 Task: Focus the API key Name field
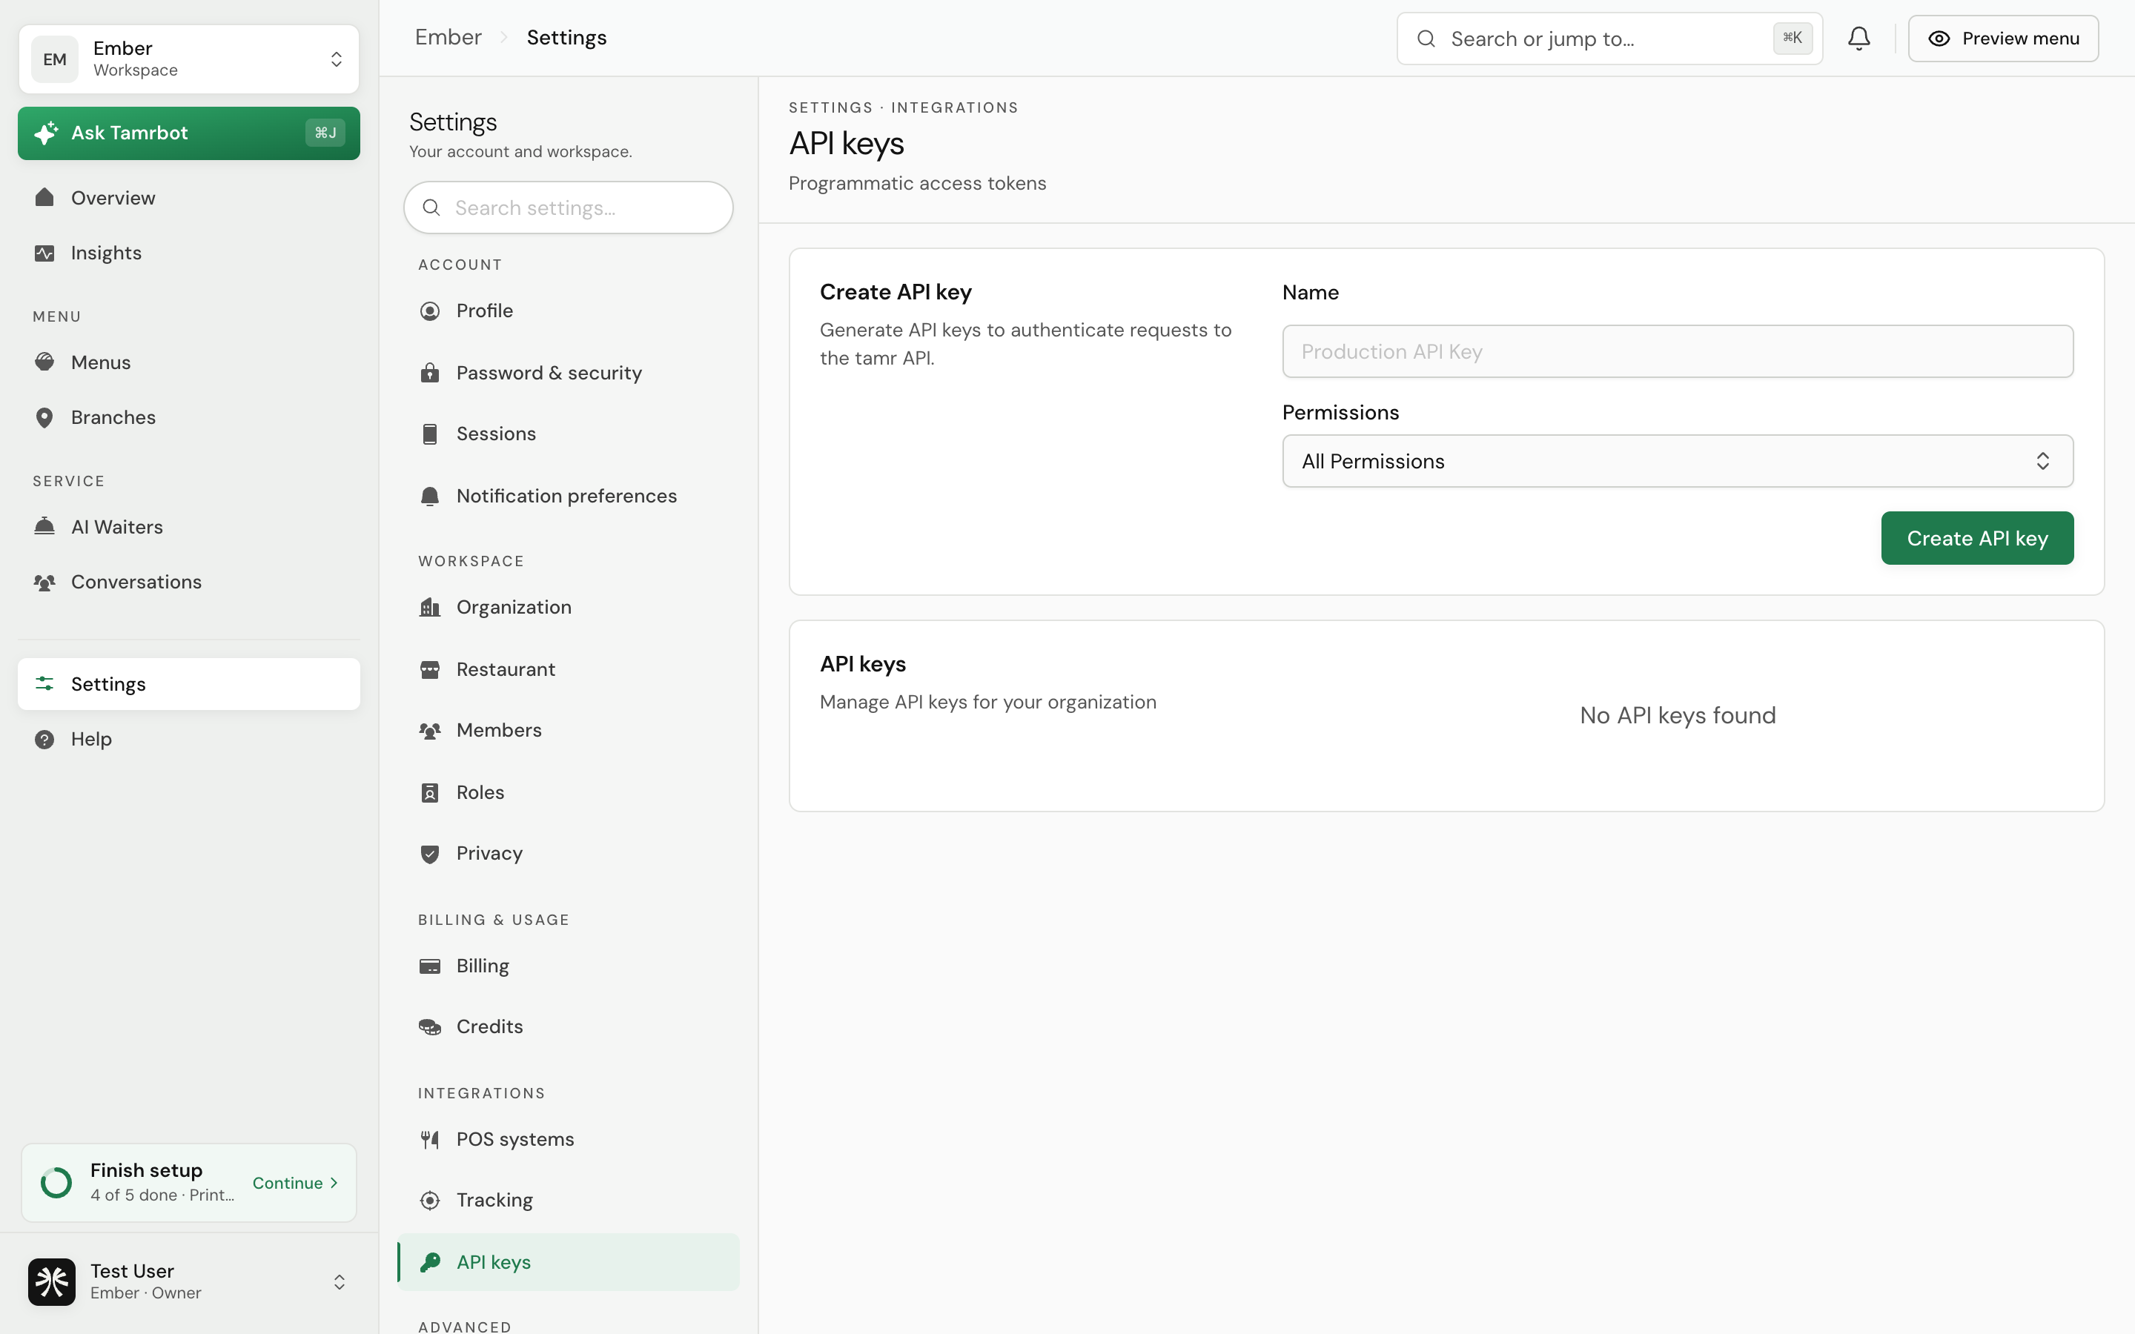tap(1677, 351)
